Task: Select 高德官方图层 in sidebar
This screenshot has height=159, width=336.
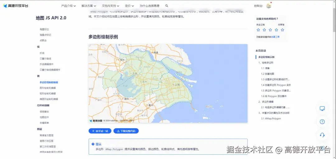Action: 46,135
